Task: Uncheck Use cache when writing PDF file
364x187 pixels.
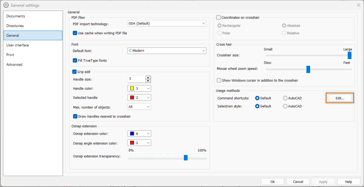Action: [x=75, y=33]
